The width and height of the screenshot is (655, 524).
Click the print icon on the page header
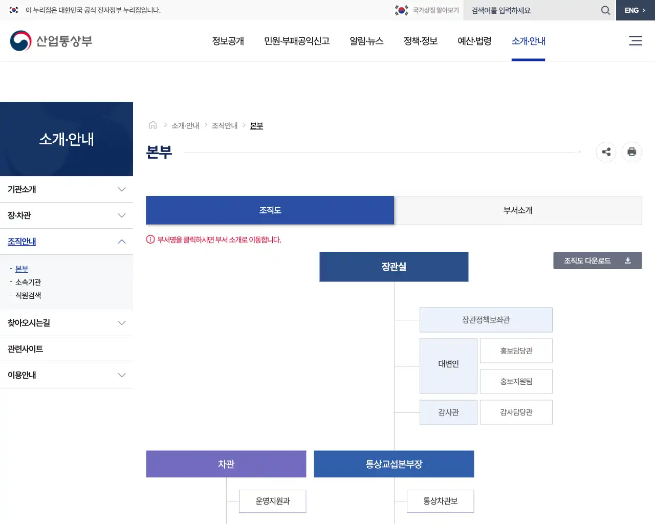click(x=631, y=152)
